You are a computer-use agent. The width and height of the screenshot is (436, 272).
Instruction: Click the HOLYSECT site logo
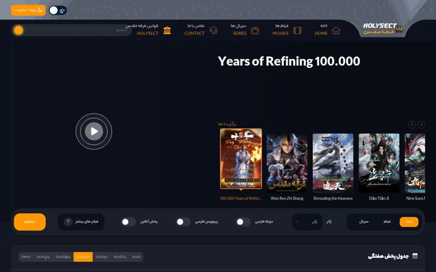point(383,29)
